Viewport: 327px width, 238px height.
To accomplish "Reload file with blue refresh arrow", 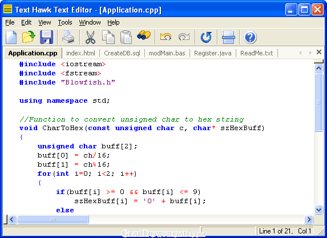I will (x=206, y=37).
